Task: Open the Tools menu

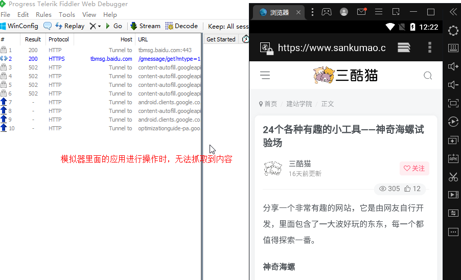Action: point(67,15)
